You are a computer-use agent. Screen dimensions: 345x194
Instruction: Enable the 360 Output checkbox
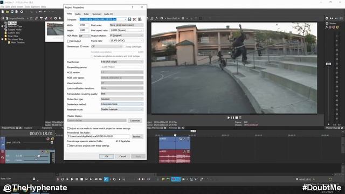click(x=68, y=41)
